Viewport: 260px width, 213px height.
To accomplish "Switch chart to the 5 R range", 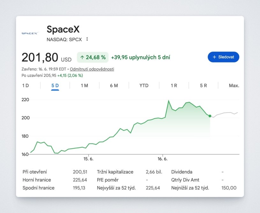I will [203, 86].
